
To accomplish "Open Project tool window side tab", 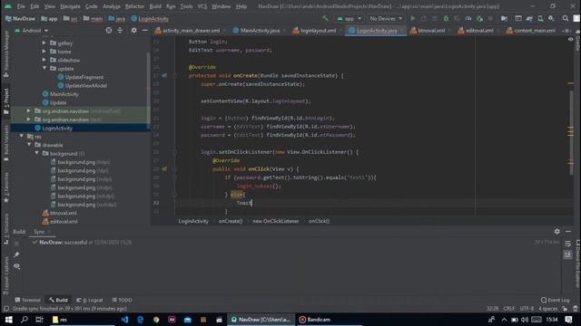I will point(6,101).
